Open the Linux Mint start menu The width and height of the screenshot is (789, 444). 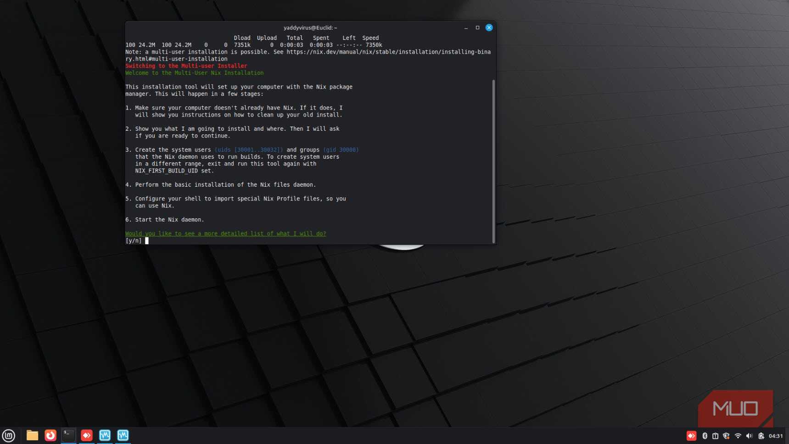tap(9, 435)
